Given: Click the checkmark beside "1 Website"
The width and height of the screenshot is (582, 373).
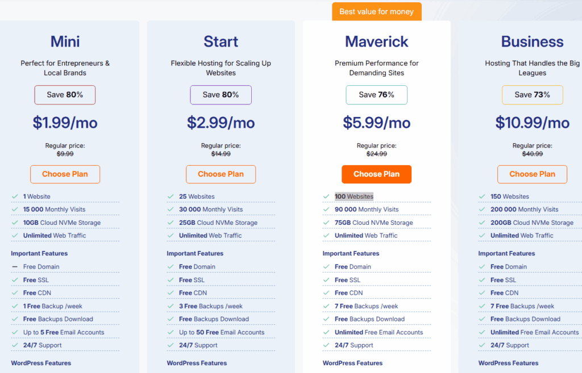Looking at the screenshot, I should point(14,196).
